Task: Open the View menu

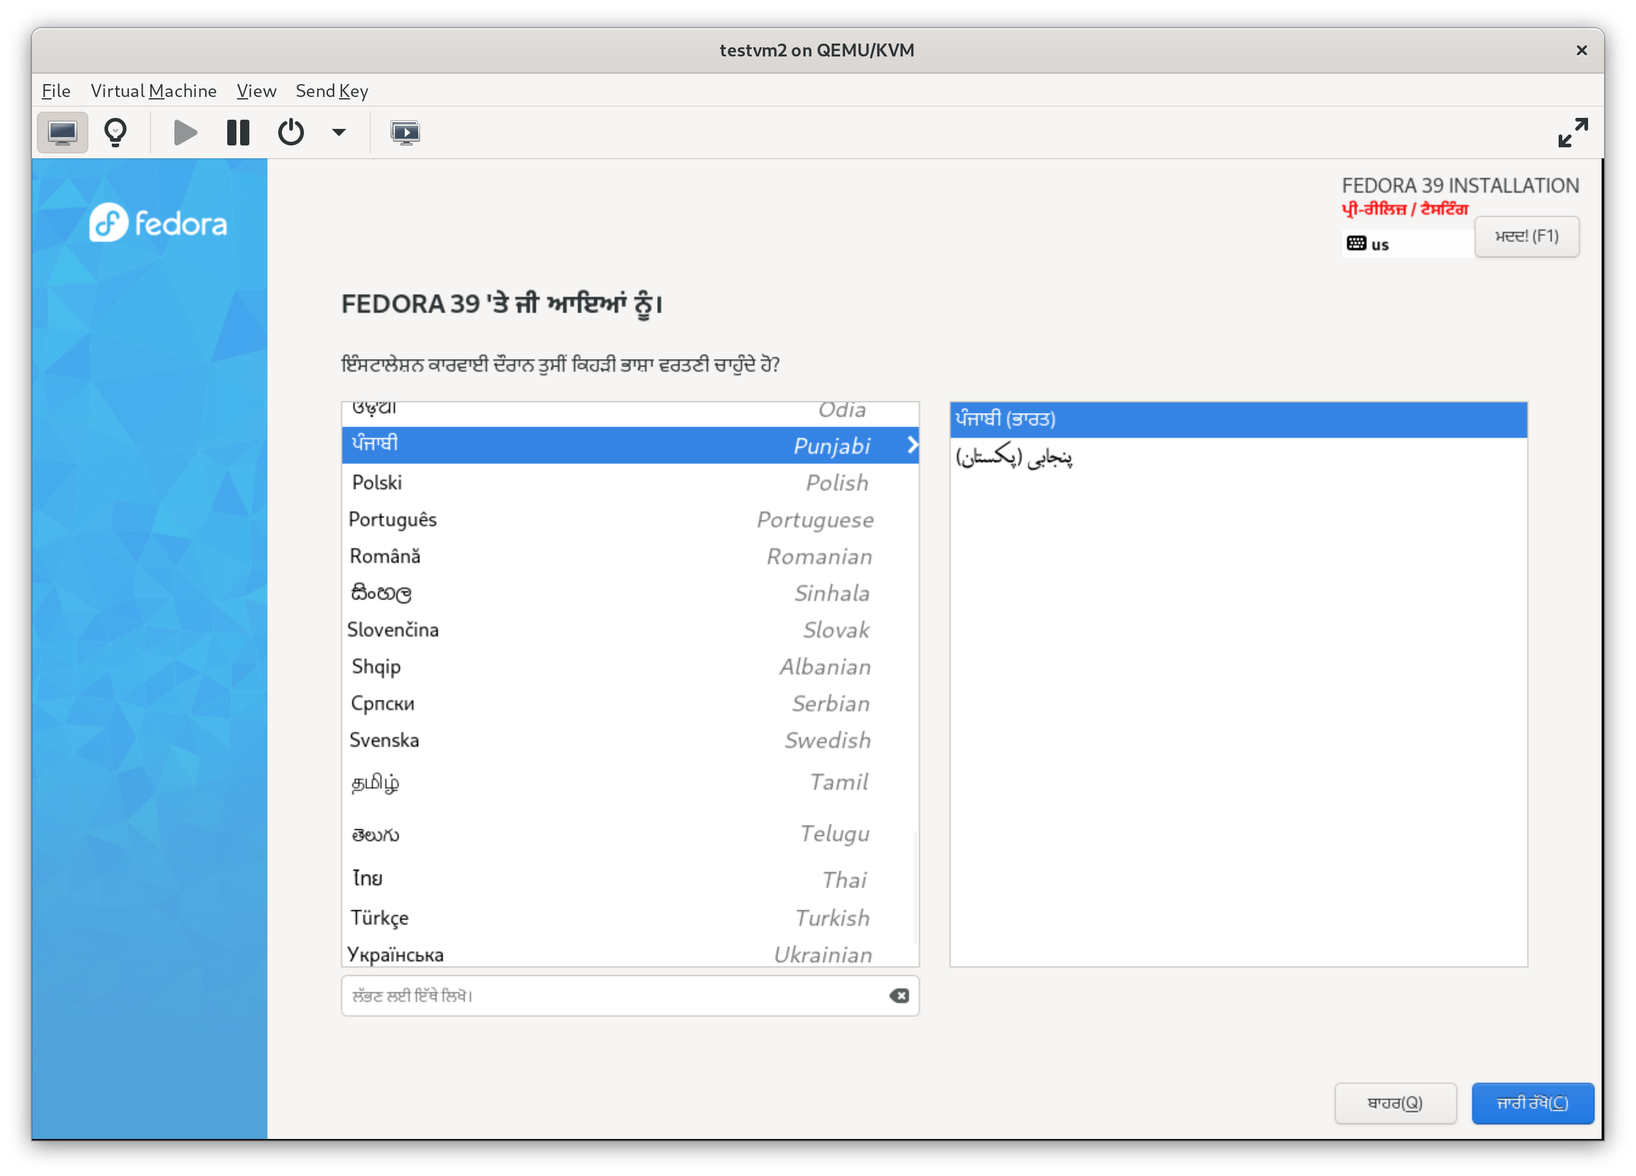Action: pos(256,91)
